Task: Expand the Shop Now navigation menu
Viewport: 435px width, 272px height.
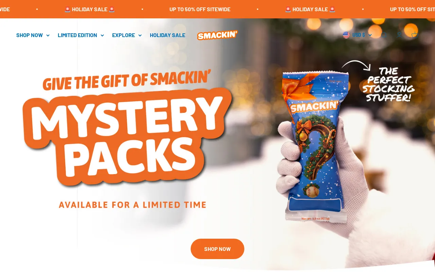Action: pos(33,35)
